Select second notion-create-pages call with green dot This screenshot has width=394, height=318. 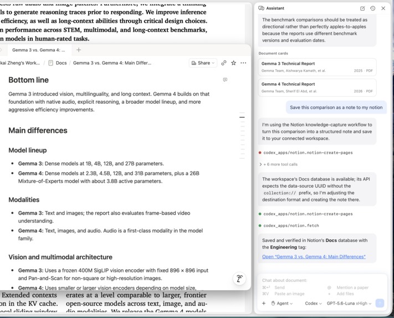305,214
